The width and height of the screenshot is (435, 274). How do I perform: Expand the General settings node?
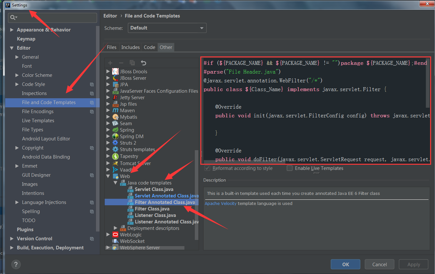point(17,57)
